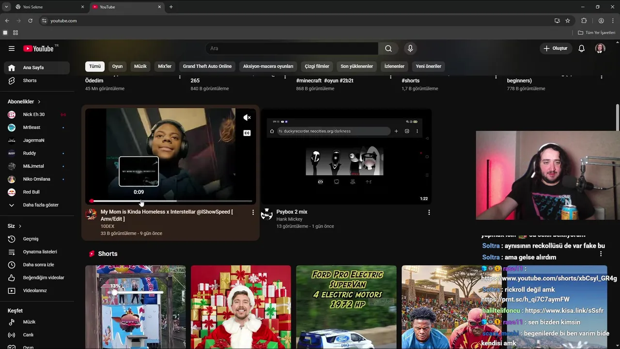Click the YouTube logo
The width and height of the screenshot is (620, 349).
tap(38, 48)
